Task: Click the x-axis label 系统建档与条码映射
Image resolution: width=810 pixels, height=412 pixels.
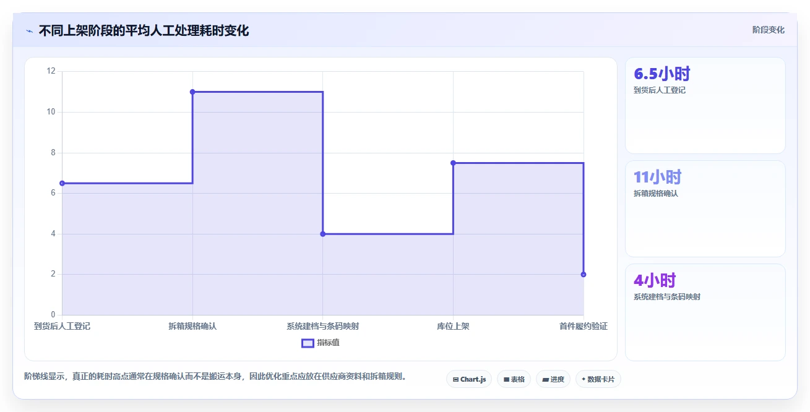Action: [x=323, y=326]
